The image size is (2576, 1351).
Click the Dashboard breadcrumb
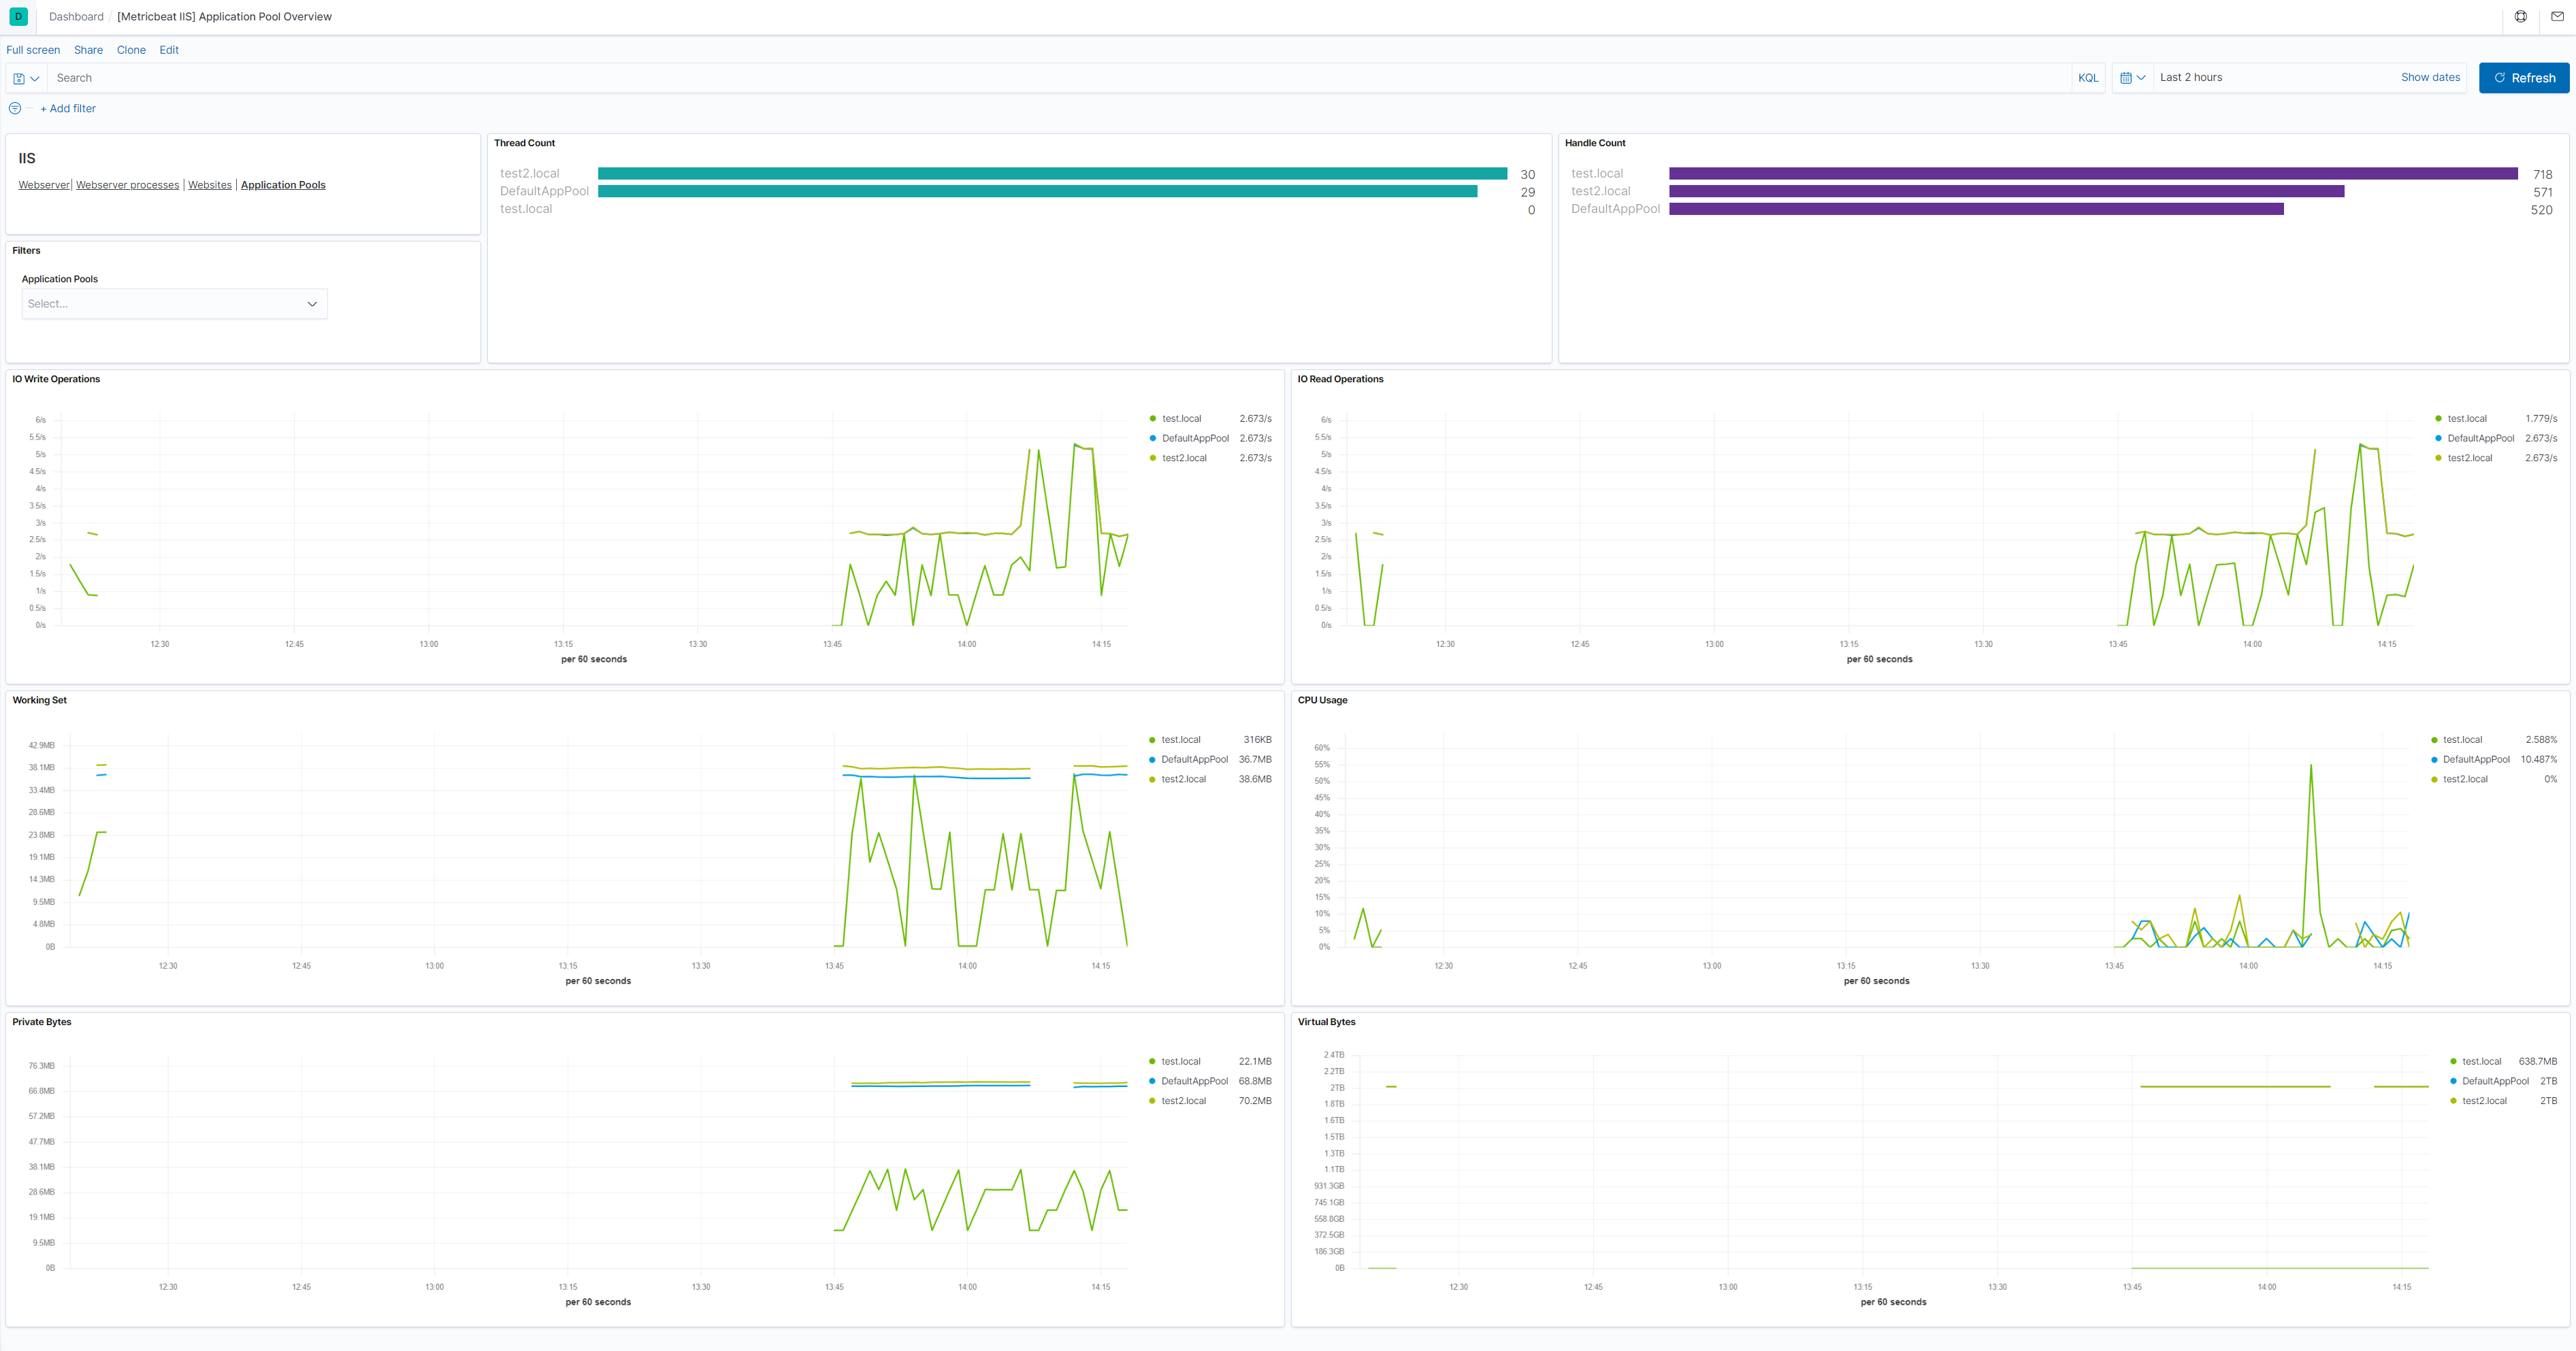point(76,16)
